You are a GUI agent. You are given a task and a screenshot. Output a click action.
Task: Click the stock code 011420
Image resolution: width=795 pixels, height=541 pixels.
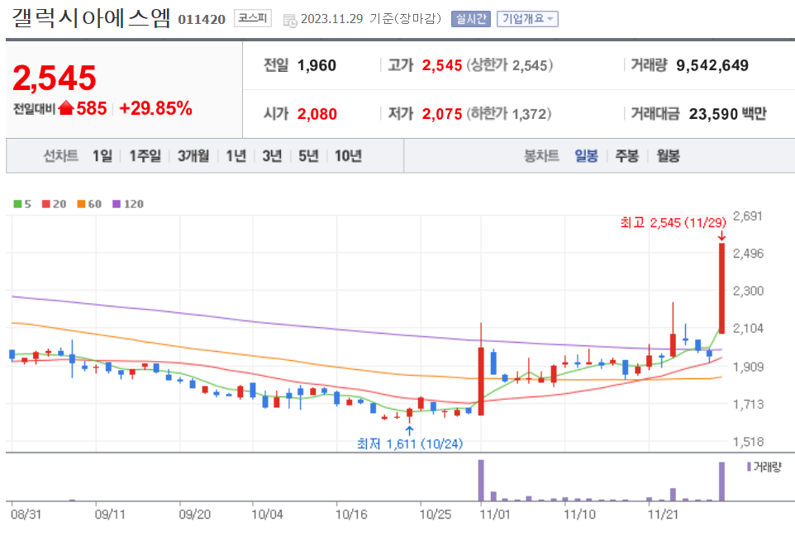(202, 19)
